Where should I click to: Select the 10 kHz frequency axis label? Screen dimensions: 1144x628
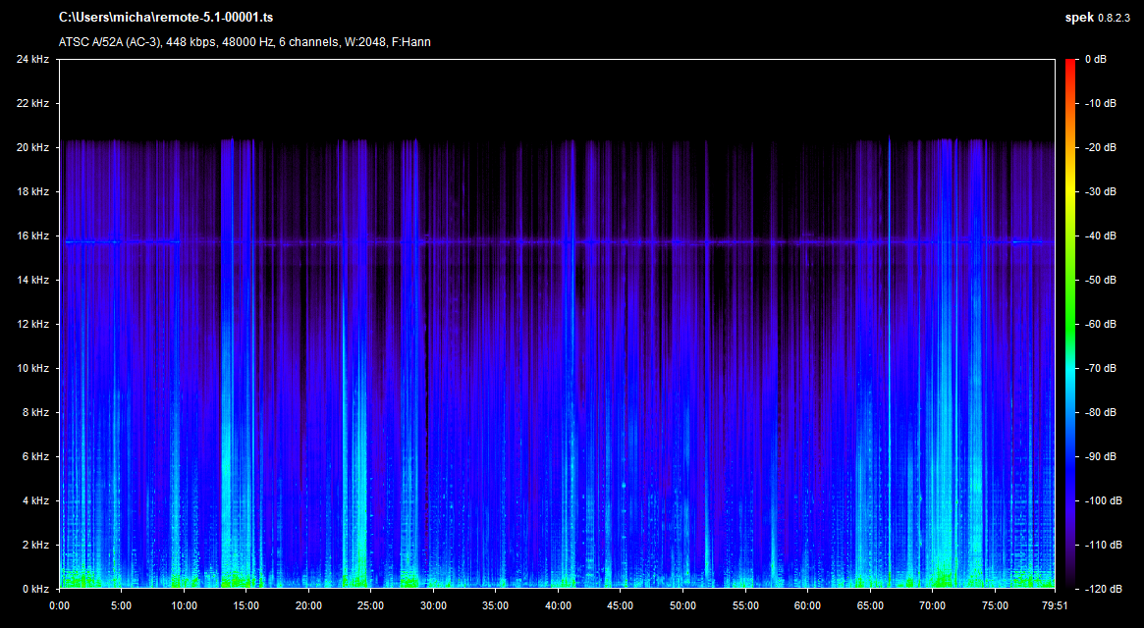coord(32,369)
